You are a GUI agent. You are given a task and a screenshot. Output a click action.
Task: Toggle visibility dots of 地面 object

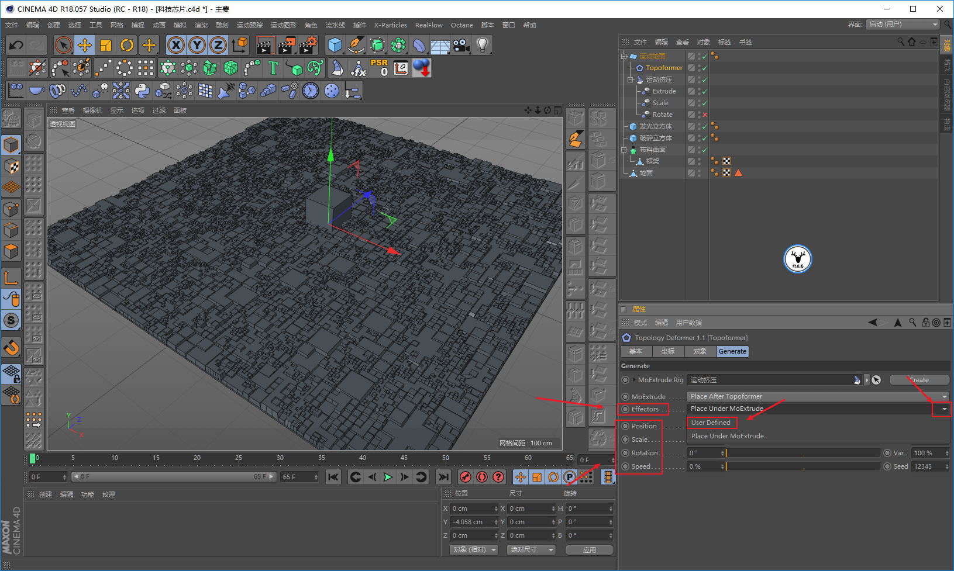[x=699, y=173]
